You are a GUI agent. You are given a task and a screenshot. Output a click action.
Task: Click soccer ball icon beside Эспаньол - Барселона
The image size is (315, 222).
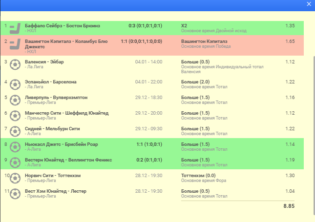(15, 84)
